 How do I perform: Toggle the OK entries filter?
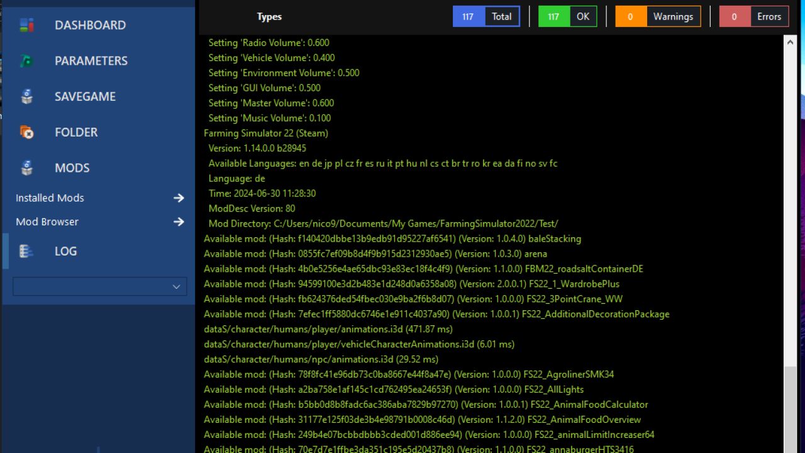click(567, 16)
